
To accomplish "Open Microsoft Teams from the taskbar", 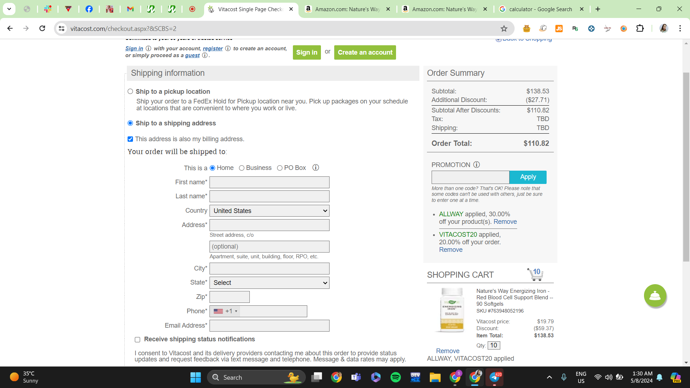I will tap(356, 377).
